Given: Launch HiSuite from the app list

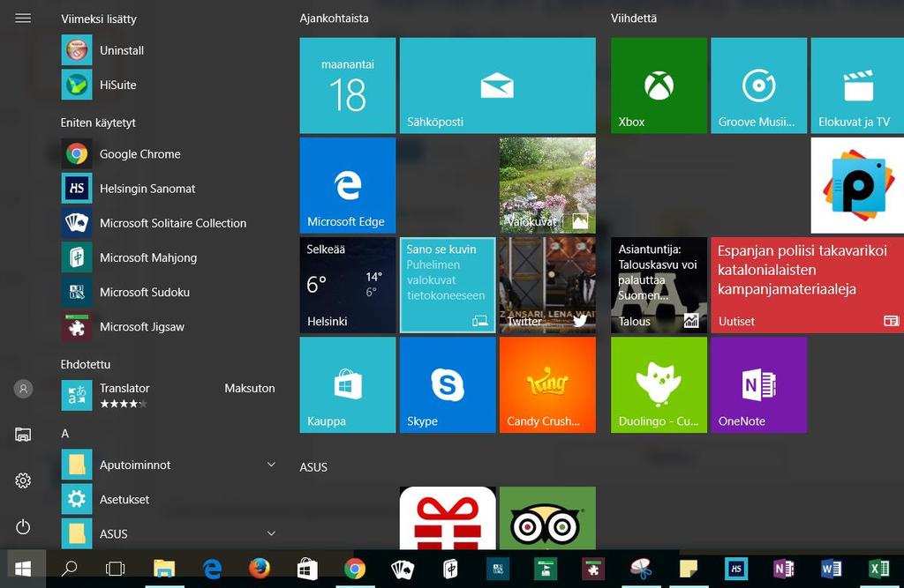Looking at the screenshot, I should tap(169, 85).
